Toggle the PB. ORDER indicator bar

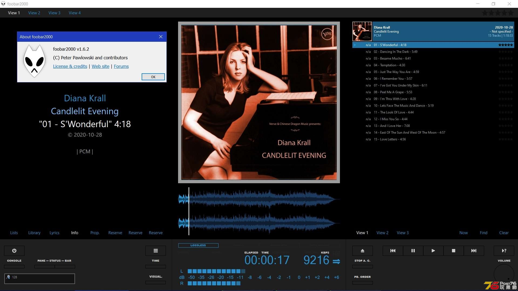(x=363, y=283)
